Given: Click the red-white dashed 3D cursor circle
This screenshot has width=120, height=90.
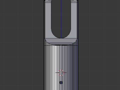Looking at the screenshot, I should click(61, 73).
